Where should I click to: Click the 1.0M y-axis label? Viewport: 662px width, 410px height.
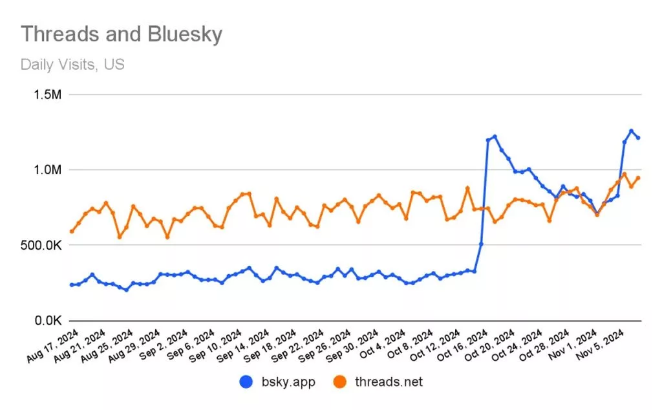(x=47, y=170)
